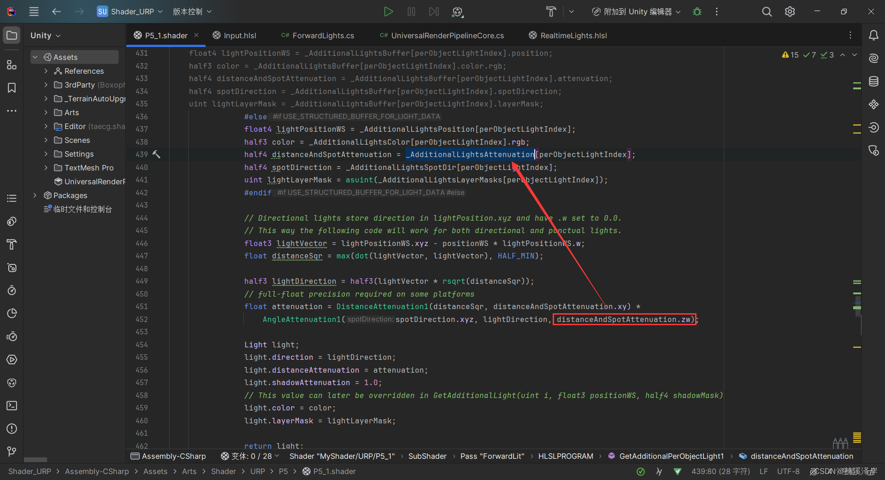
Task: Expand the References node
Action: 46,71
